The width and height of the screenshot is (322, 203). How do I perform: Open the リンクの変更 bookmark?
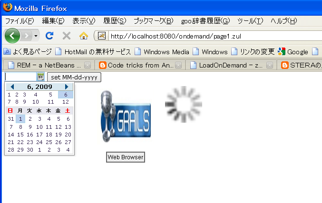[253, 52]
